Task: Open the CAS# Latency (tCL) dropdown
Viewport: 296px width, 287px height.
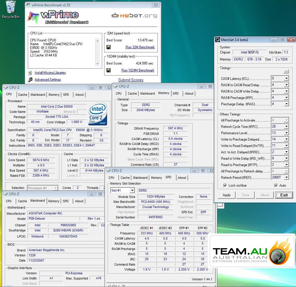Action: 286,78
